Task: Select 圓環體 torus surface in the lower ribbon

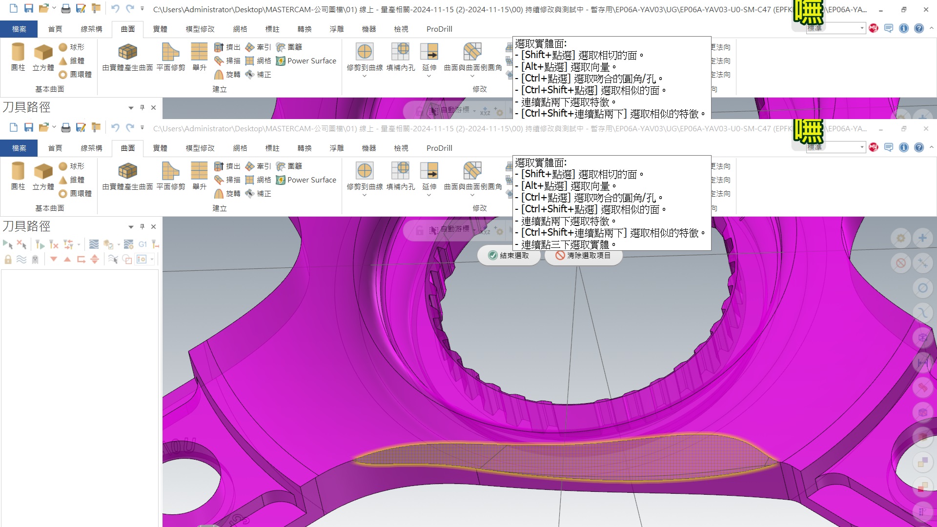Action: pos(75,194)
